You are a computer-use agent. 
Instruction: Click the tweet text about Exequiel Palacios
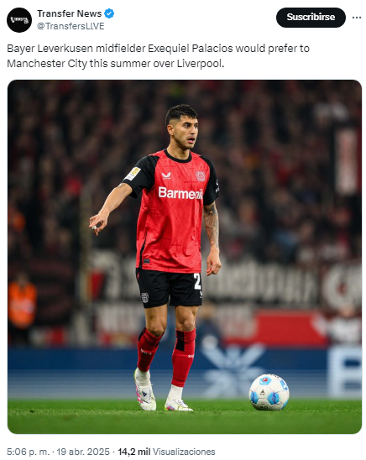[x=158, y=55]
